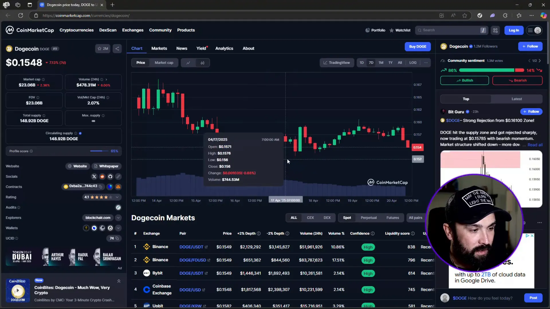The image size is (550, 309).
Task: Click the share icon next to Dogecoin
Action: 117,49
